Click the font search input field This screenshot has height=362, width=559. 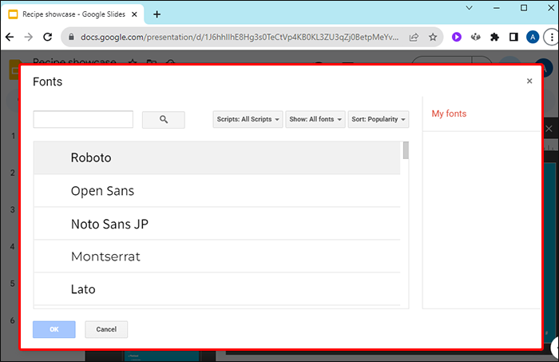83,119
